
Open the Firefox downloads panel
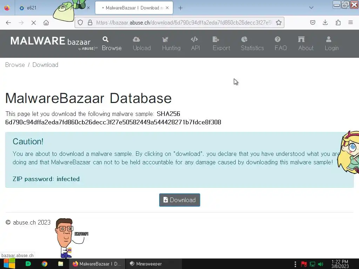(325, 22)
